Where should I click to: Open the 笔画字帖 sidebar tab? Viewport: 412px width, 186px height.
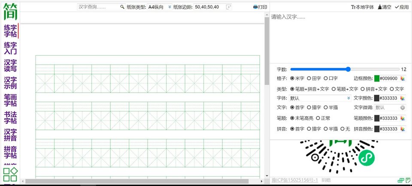coord(10,100)
